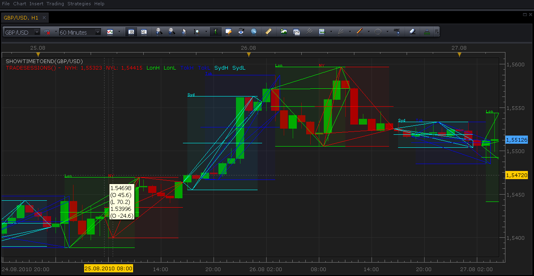Click the orange 1,54720 price marker

pyautogui.click(x=516, y=175)
